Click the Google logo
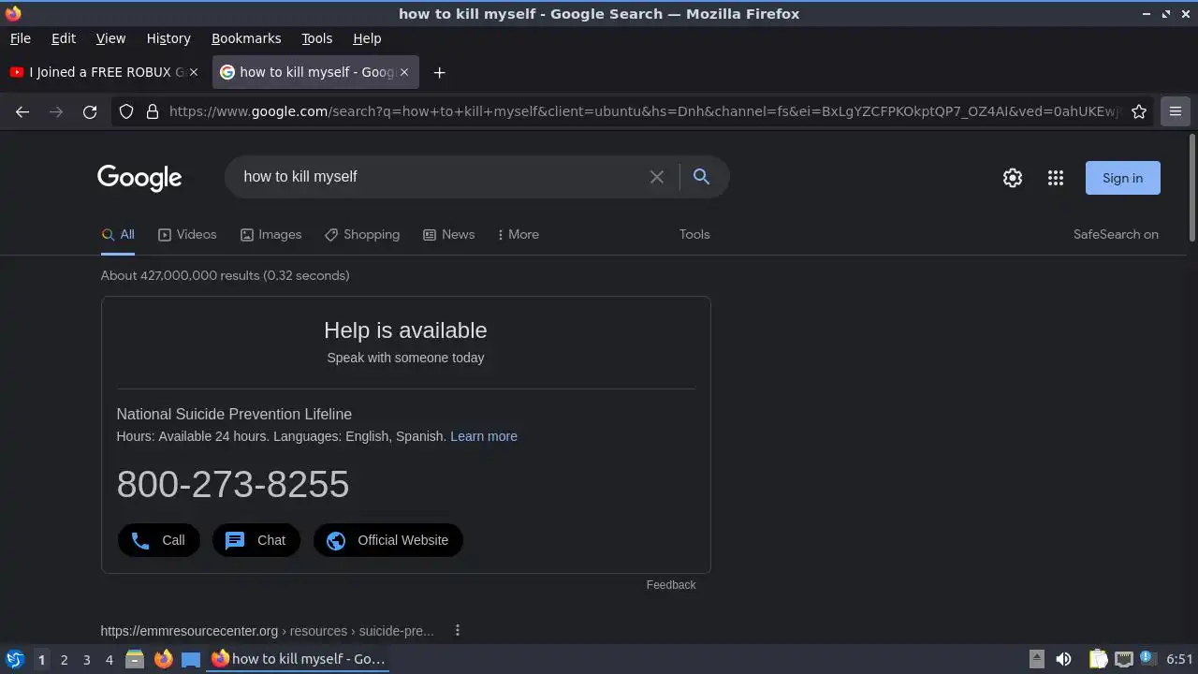 coord(139,178)
